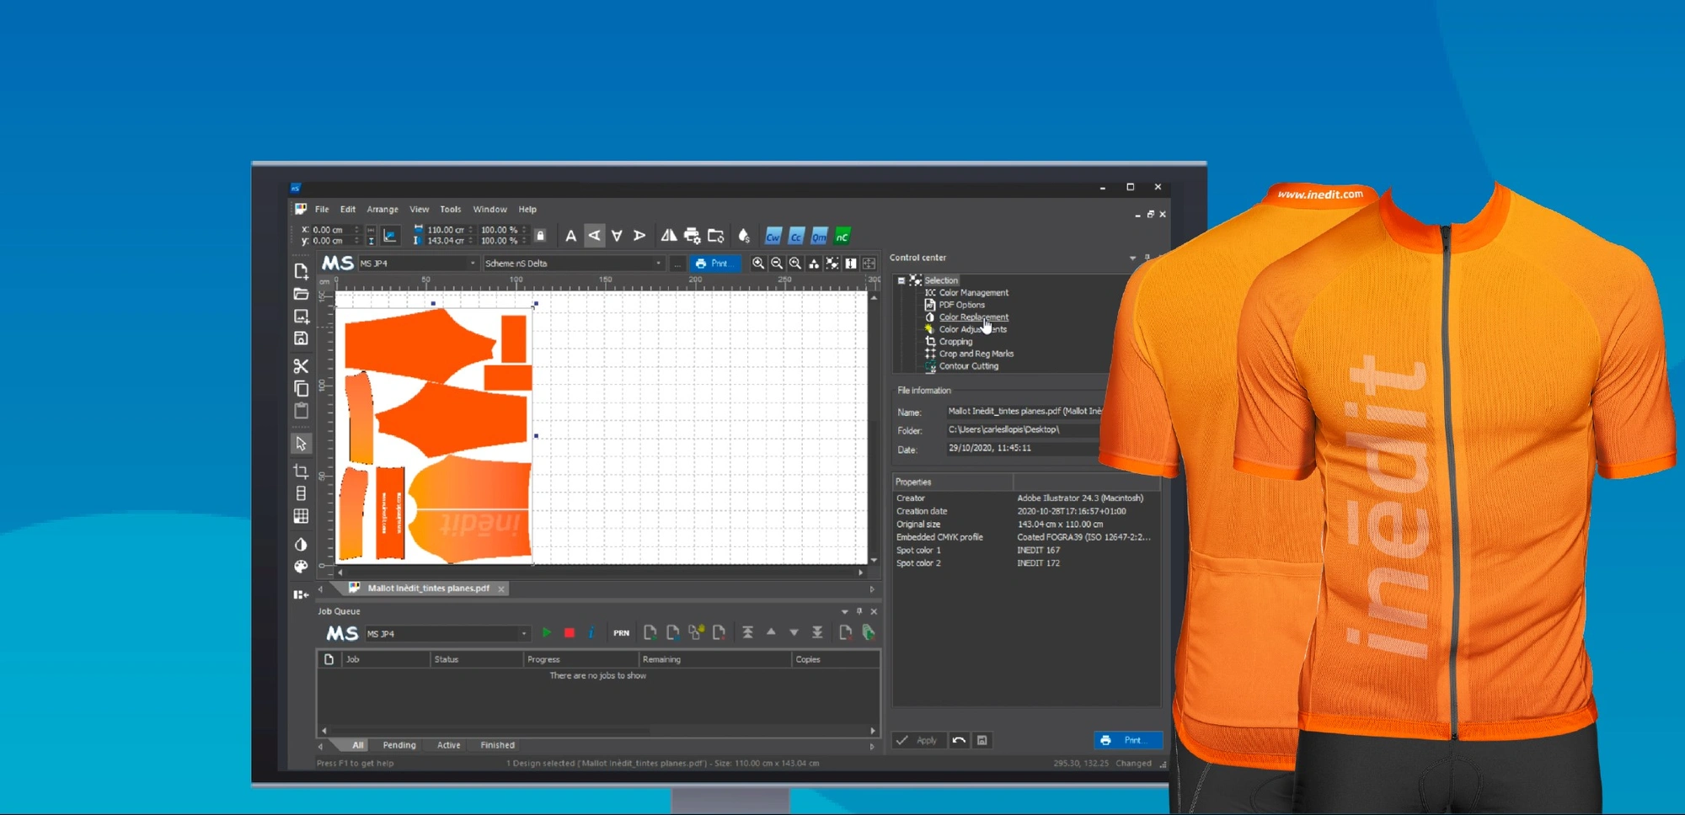This screenshot has width=1685, height=815.
Task: Stop the queue with red square button
Action: 570,633
